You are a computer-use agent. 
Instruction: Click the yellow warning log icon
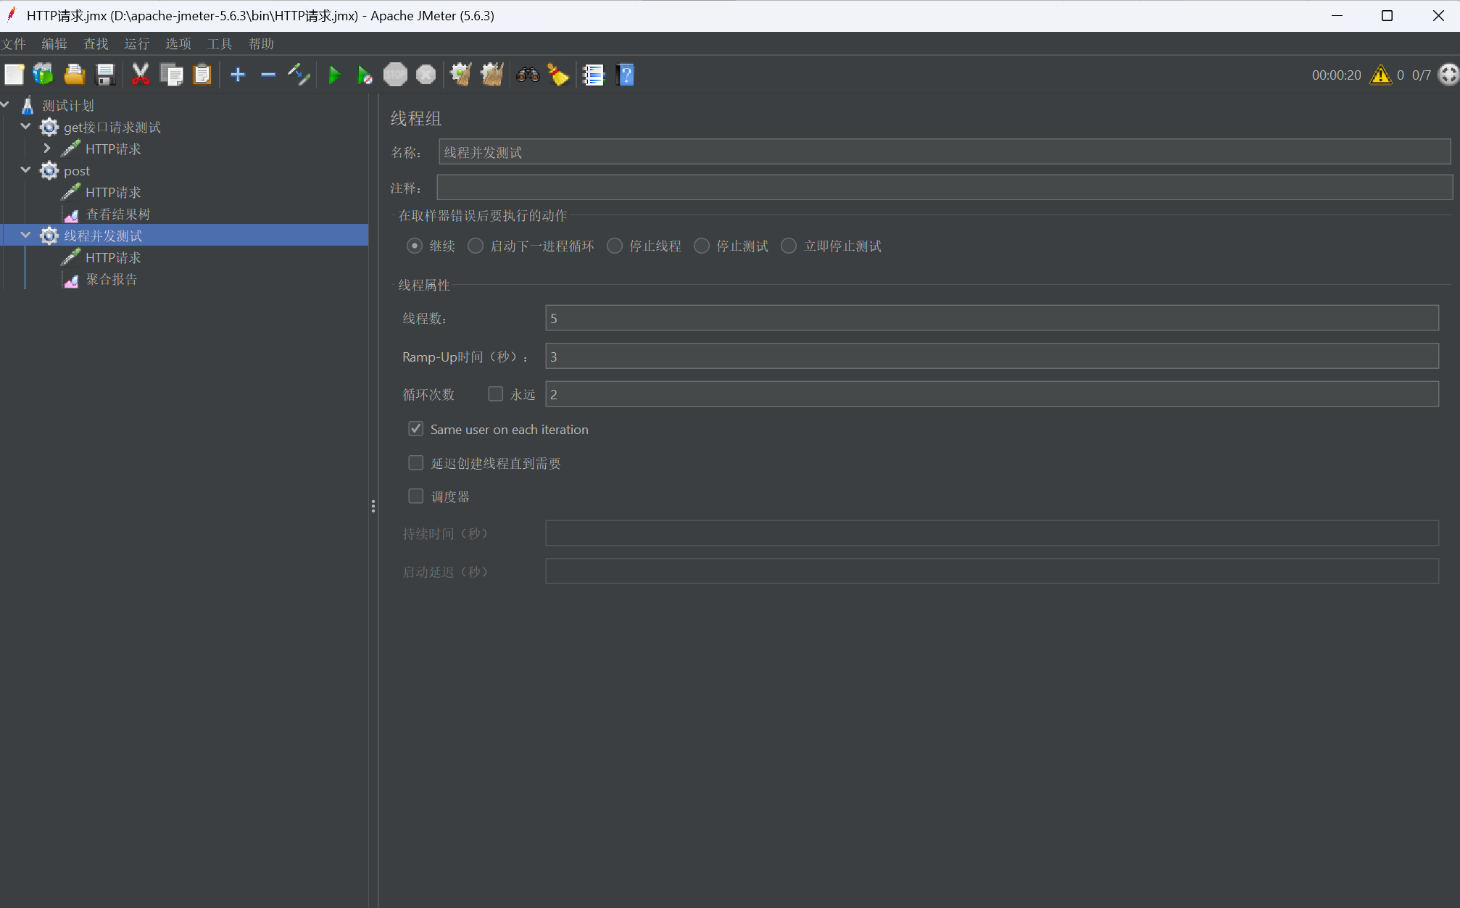point(1380,75)
